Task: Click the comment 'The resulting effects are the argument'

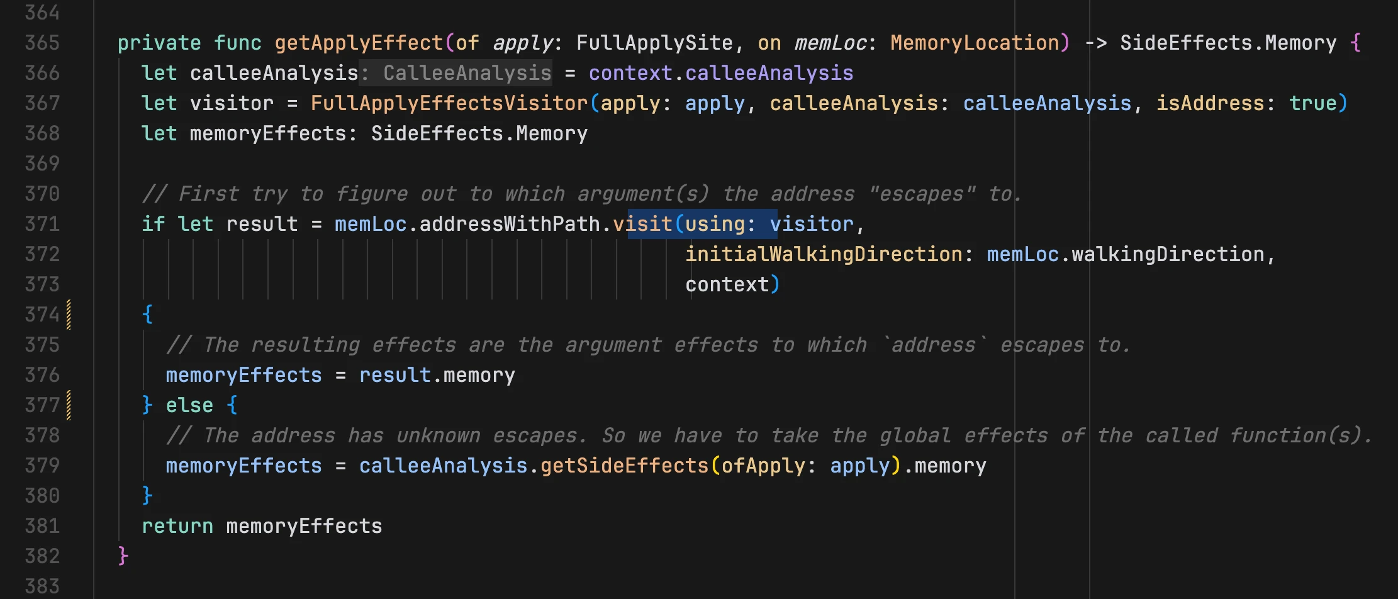Action: [x=649, y=345]
